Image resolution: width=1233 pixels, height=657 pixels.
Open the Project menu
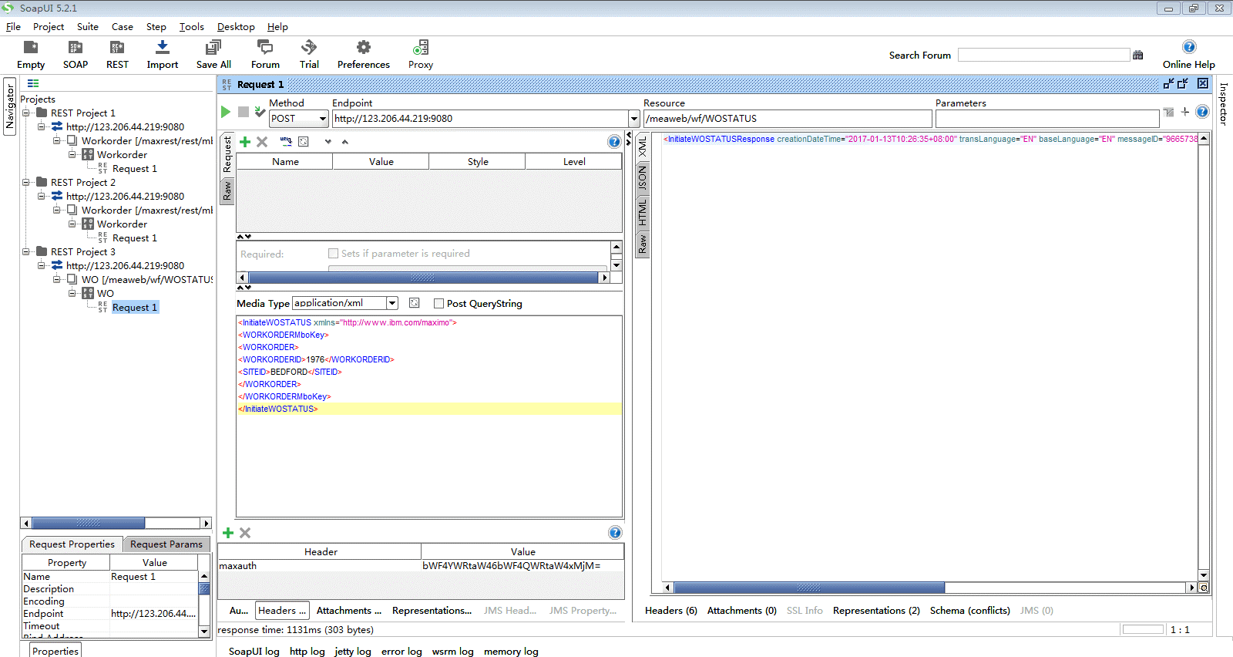tap(49, 26)
